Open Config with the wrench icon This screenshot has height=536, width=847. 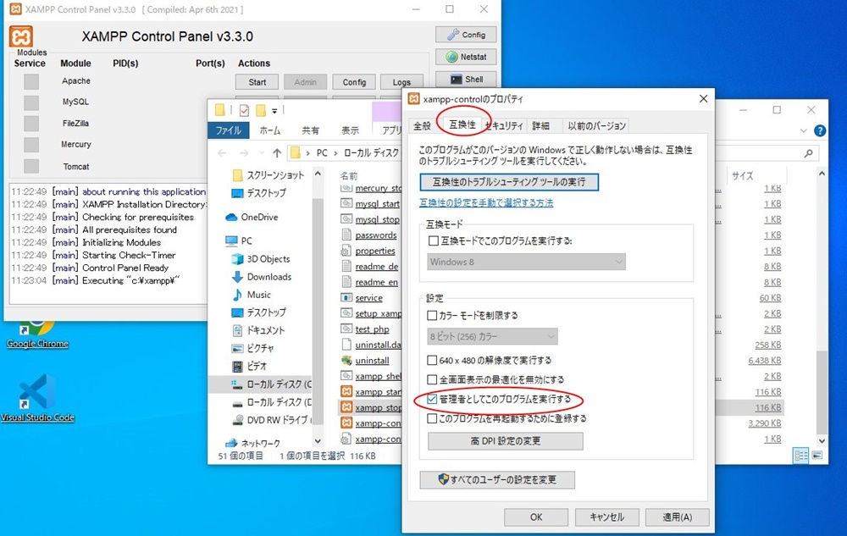tap(466, 35)
